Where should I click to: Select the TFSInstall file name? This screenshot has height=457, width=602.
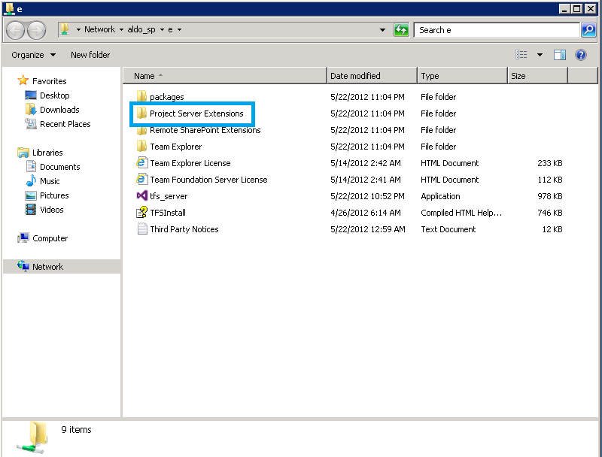coord(168,213)
